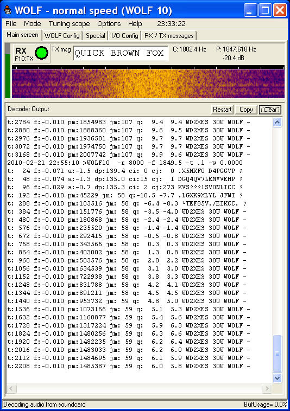The width and height of the screenshot is (290, 411).
Task: Click the vertical scrollbar down arrow
Action: pos(278,378)
